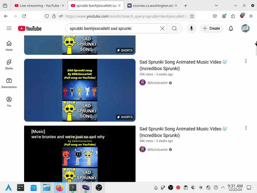Open the Arch application launcher

point(9,187)
